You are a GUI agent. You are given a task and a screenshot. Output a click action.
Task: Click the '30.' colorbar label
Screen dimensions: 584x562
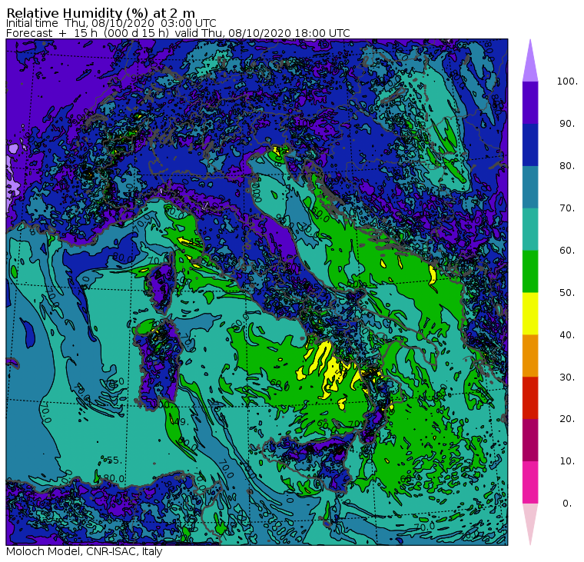coord(567,377)
